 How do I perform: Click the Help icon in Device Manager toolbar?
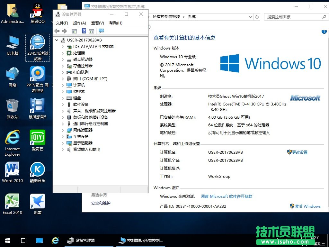(x=84, y=31)
